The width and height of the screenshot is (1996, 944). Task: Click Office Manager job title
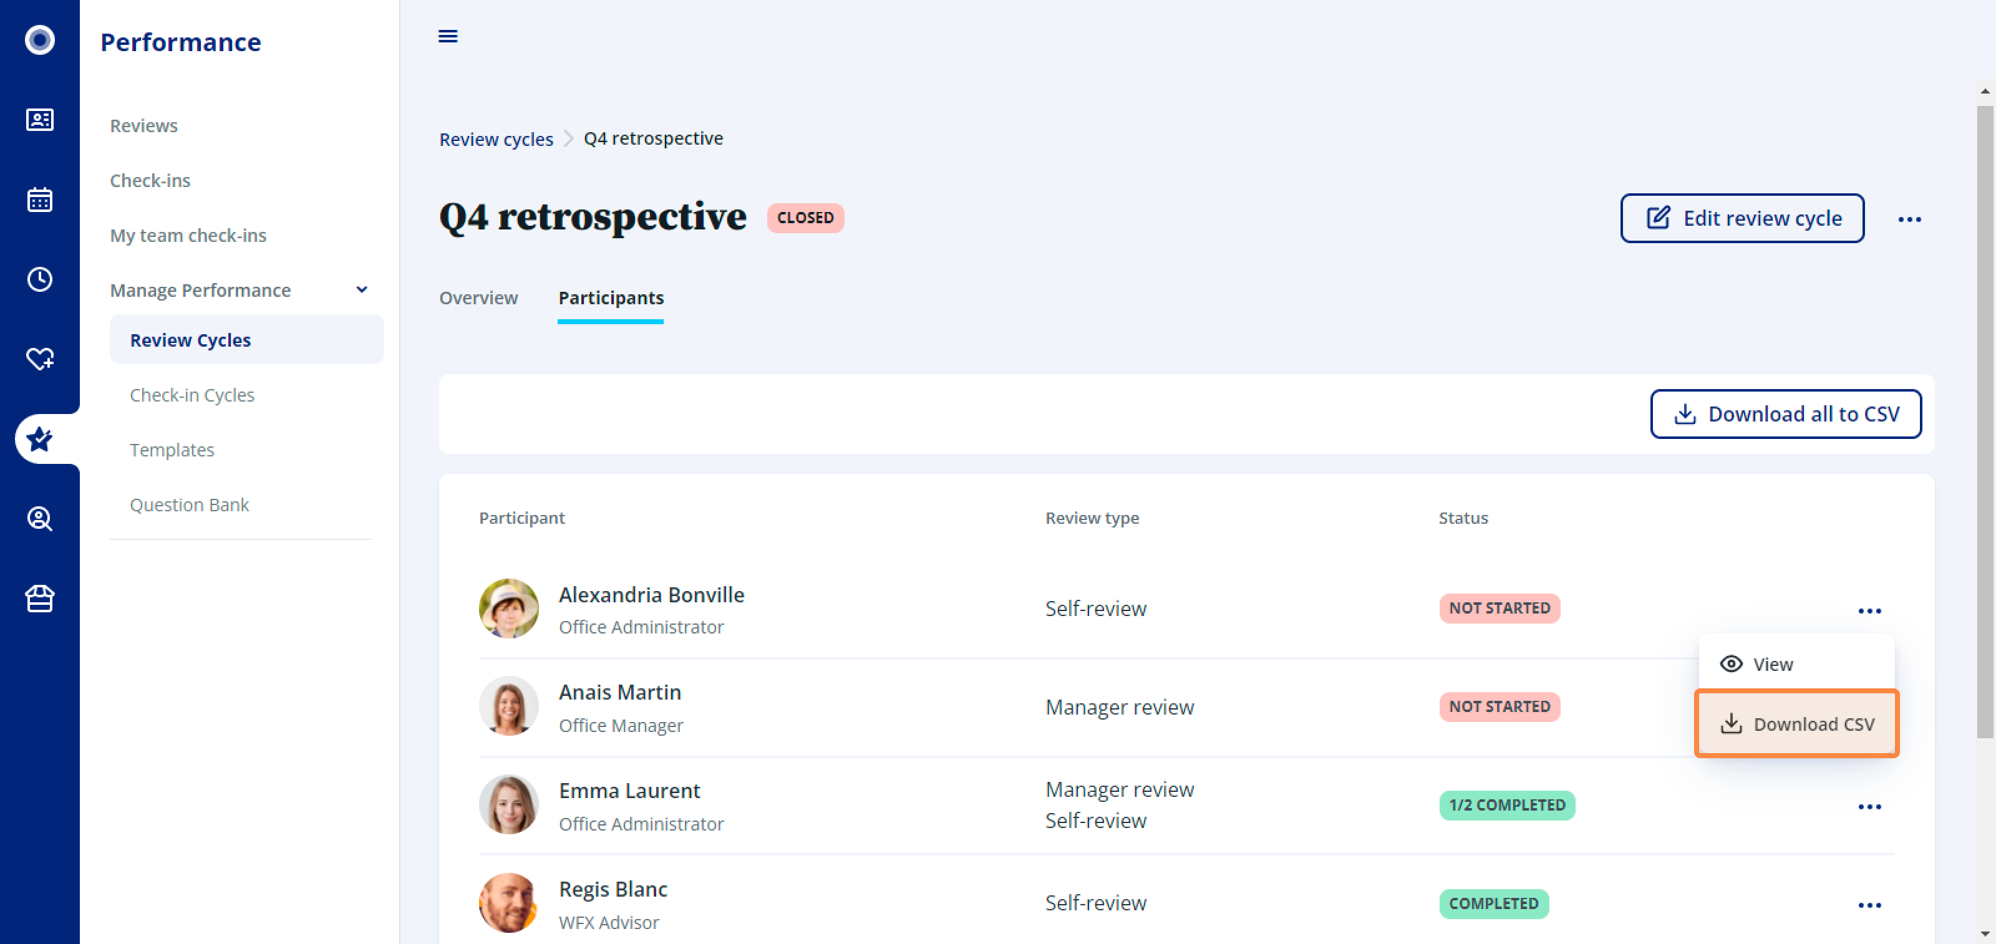621,726
